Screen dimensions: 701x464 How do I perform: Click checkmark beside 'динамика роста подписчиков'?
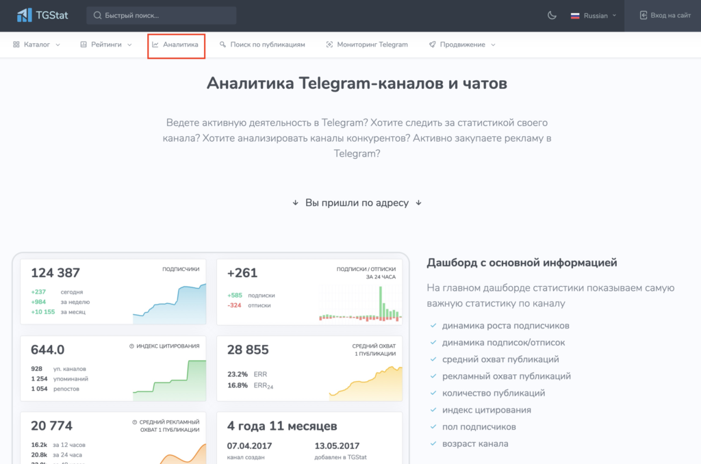click(433, 326)
